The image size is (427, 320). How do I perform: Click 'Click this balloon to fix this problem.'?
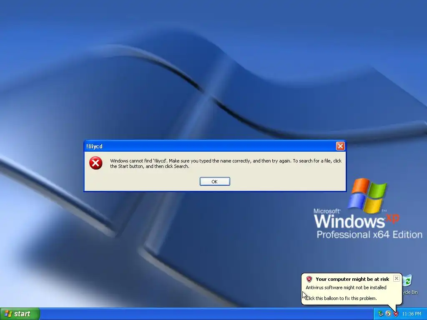click(341, 298)
